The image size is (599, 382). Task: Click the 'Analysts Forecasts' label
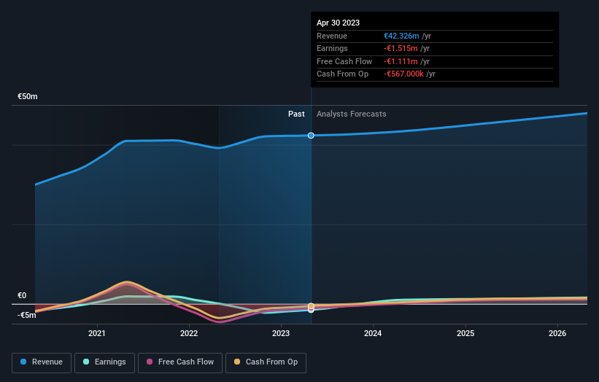(352, 114)
